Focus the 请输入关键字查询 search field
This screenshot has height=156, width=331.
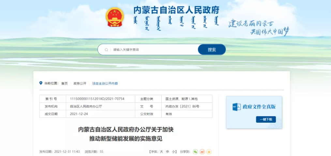(x=153, y=50)
